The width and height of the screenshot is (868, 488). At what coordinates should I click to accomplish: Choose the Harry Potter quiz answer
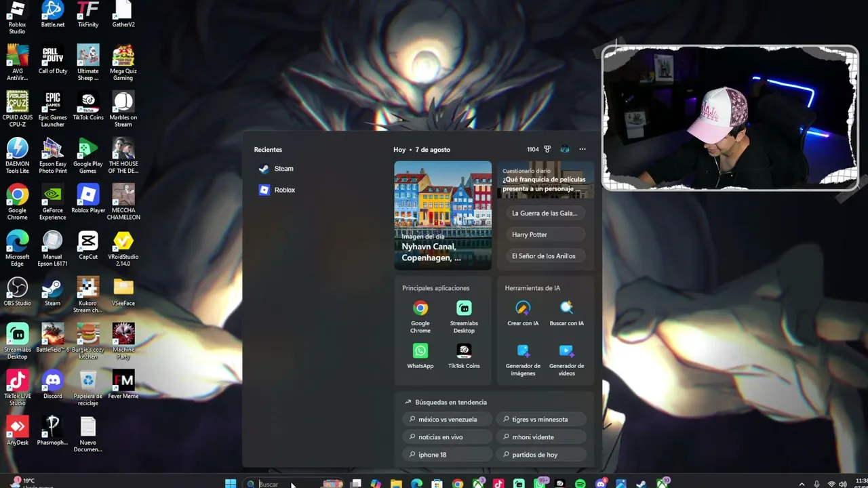coord(545,235)
